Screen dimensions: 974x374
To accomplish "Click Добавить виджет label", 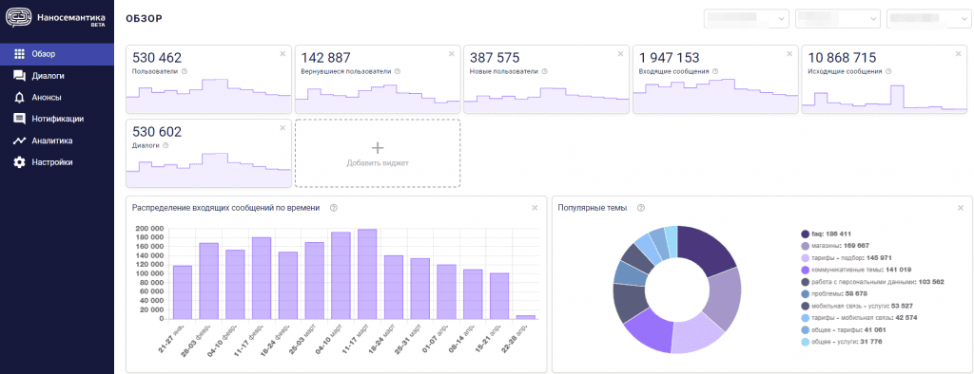I will [x=378, y=163].
